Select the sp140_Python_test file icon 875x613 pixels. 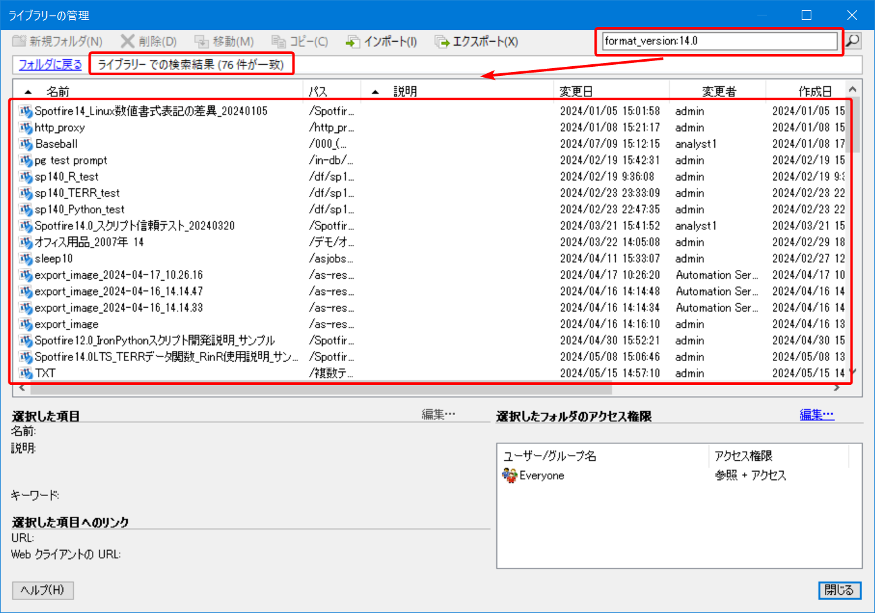click(26, 209)
